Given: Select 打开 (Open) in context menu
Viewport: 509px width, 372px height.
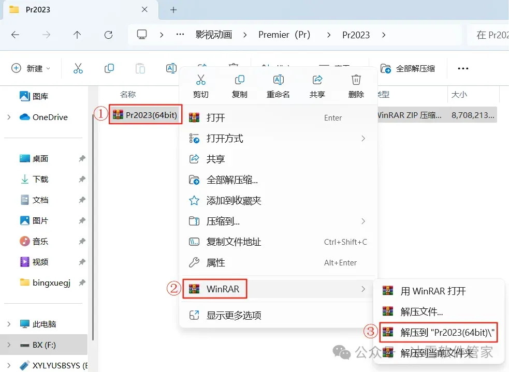Looking at the screenshot, I should tap(278, 118).
